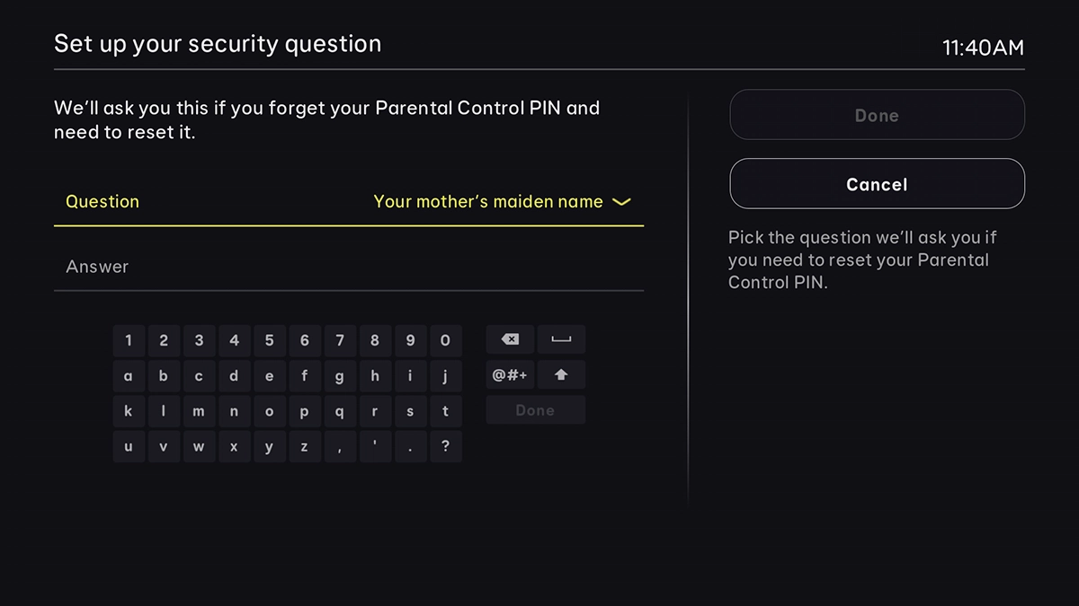Select the letter 'a' key
Screen dimensions: 1079x606
tap(129, 375)
